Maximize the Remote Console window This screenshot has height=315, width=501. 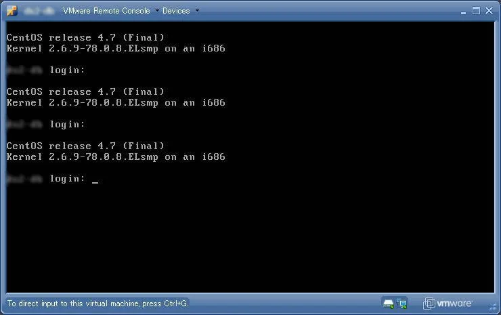(x=476, y=10)
